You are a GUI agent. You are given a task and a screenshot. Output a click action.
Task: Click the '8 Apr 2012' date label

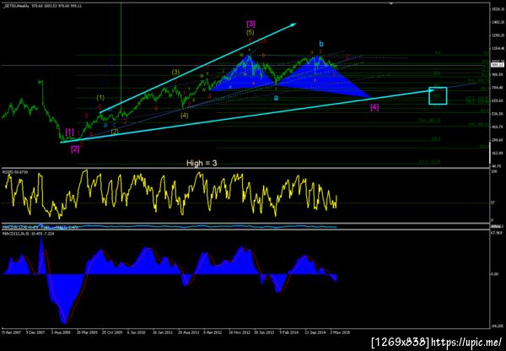[213, 332]
